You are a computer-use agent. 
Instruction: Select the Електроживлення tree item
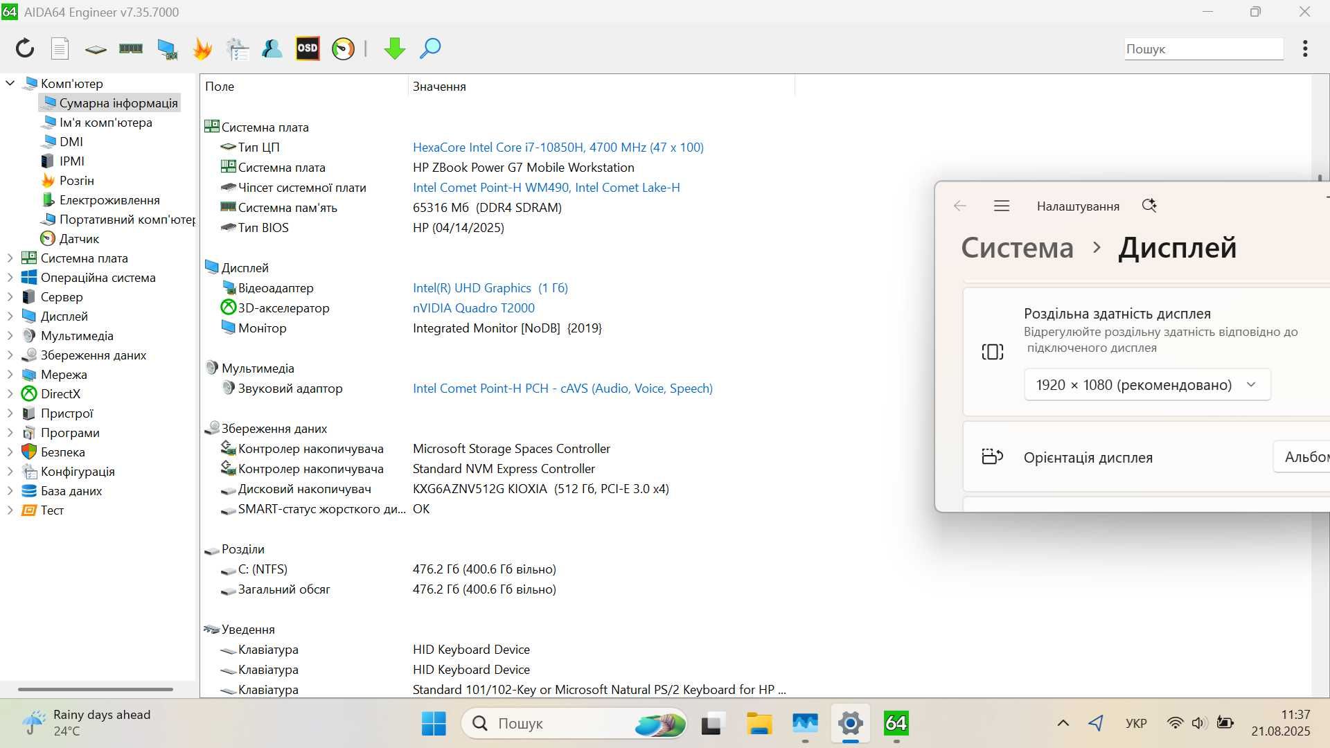[x=109, y=199]
